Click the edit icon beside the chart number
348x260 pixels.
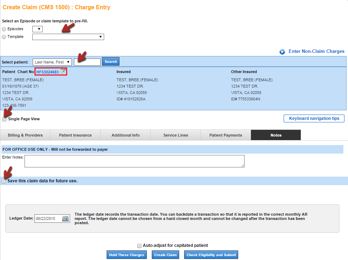63,71
